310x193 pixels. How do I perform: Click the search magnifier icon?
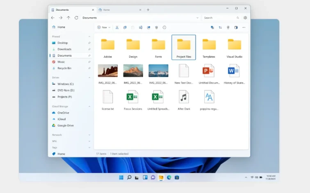(238, 18)
